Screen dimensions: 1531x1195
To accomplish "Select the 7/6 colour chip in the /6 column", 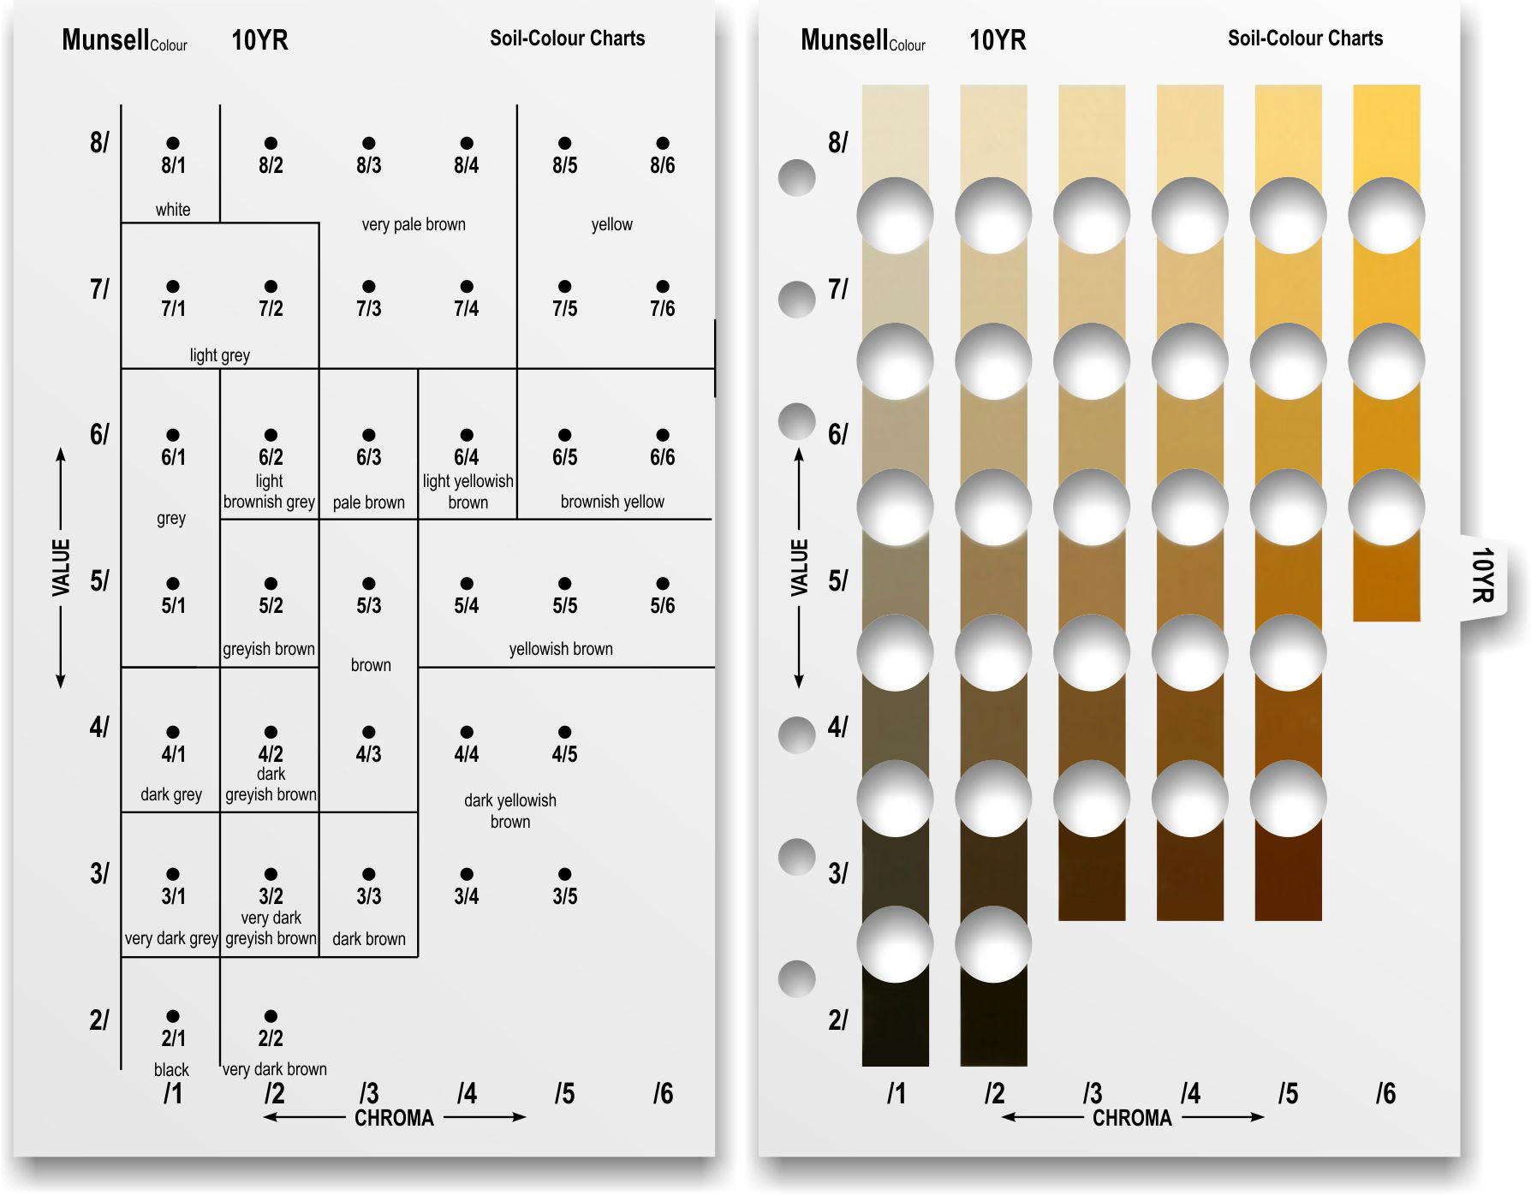I will [x=1386, y=287].
